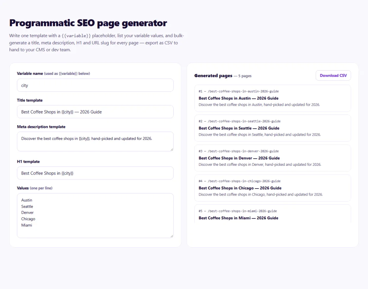Select title 'Best Coffee Shops in Miami — 2026 Guide'
This screenshot has width=368, height=289.
(239, 218)
